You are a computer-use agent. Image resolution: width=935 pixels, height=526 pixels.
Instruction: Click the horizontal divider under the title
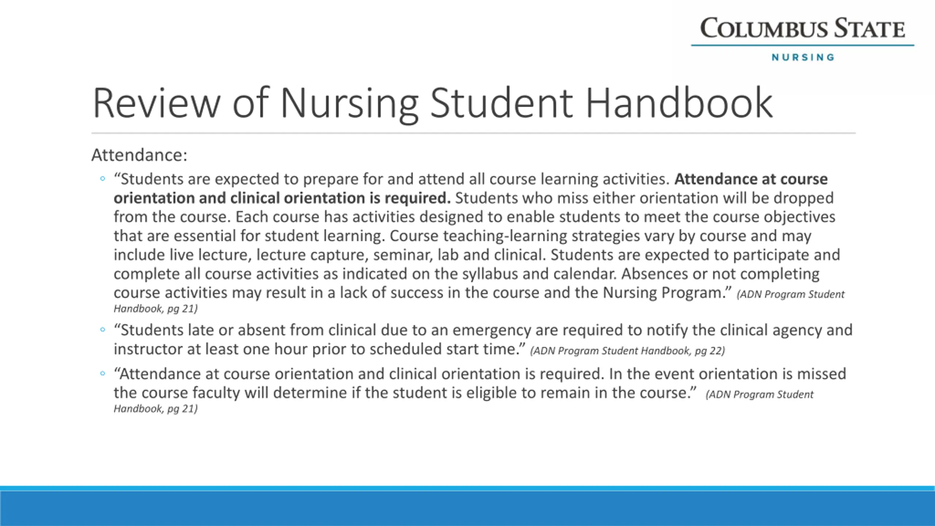pos(473,133)
